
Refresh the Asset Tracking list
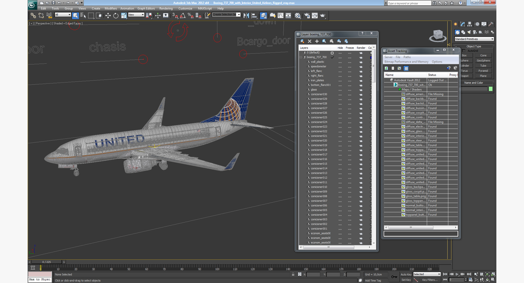click(387, 68)
